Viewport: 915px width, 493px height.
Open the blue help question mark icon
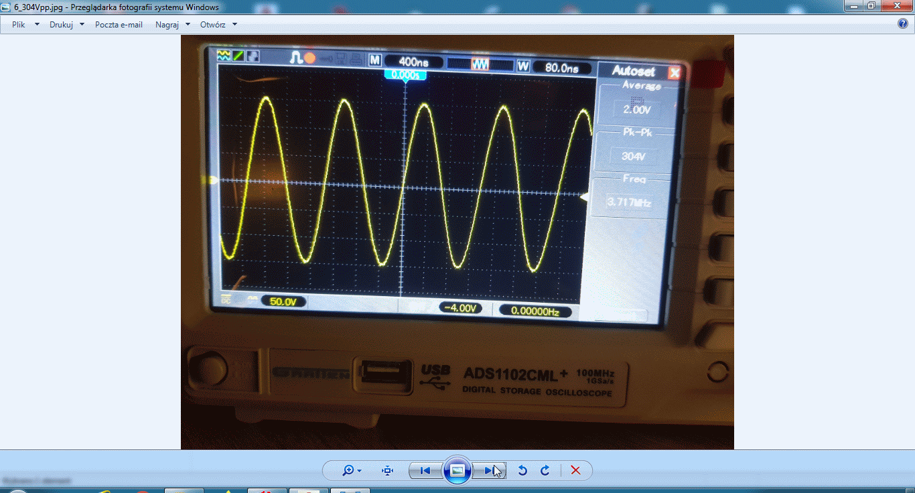(902, 23)
